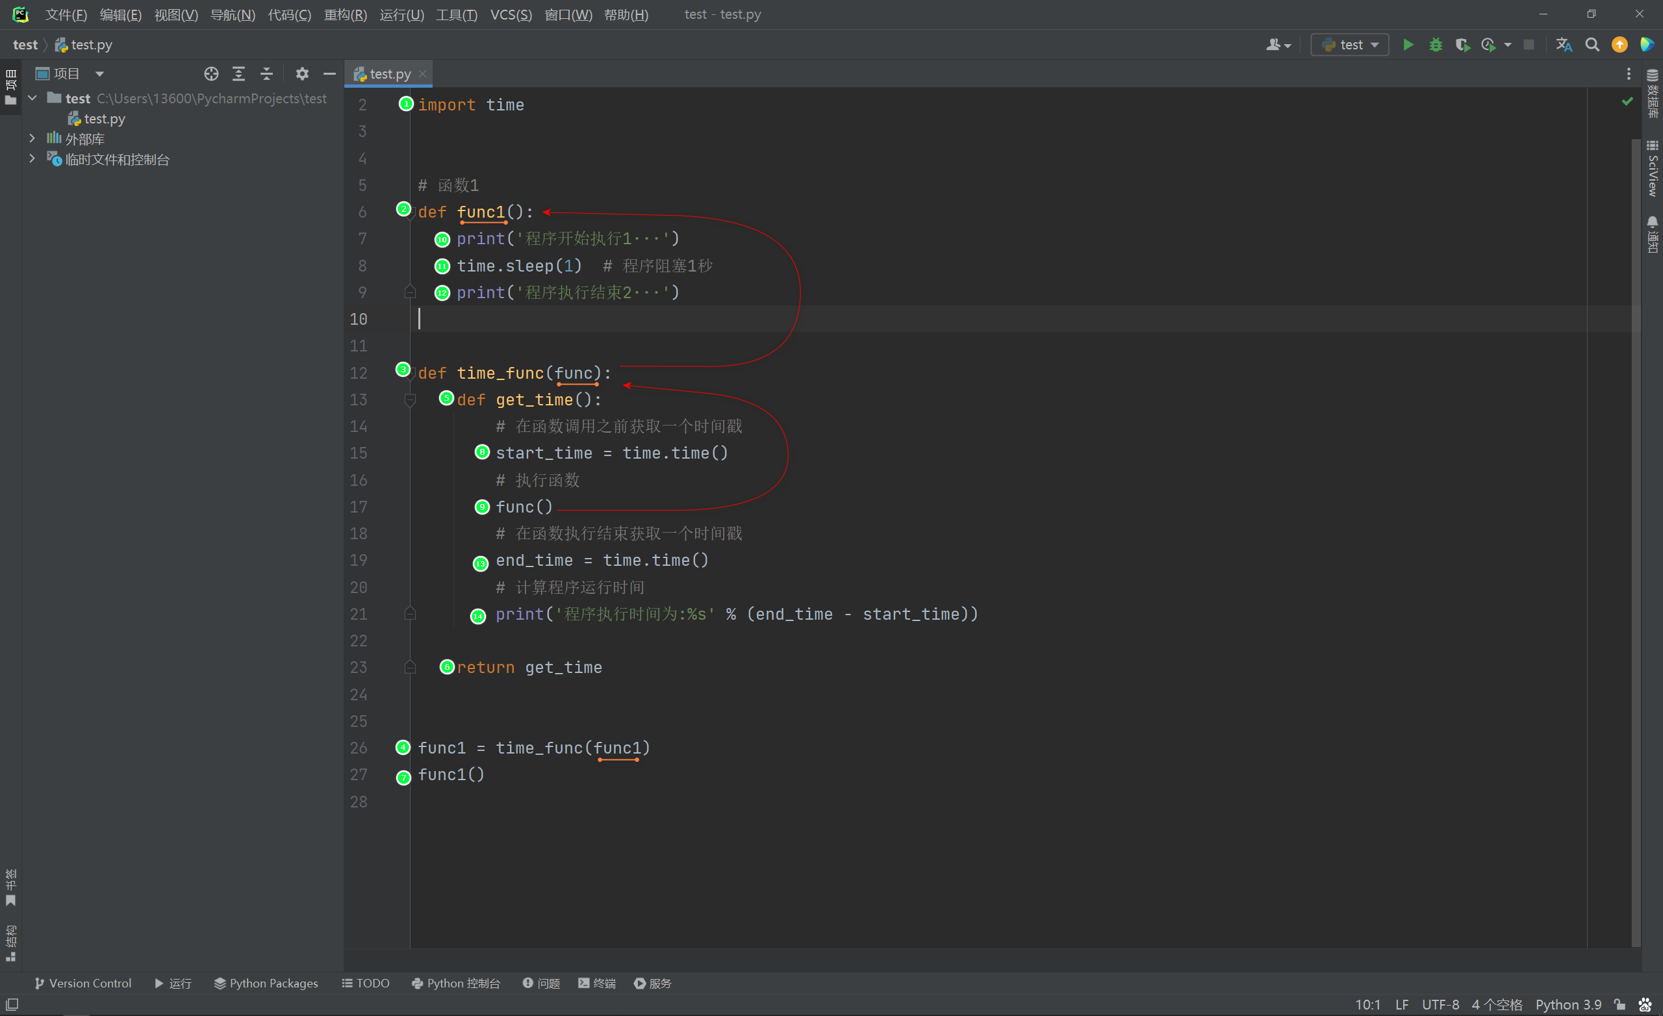The width and height of the screenshot is (1663, 1016).
Task: Click 10:1 cursor position in status bar
Action: [1367, 1004]
